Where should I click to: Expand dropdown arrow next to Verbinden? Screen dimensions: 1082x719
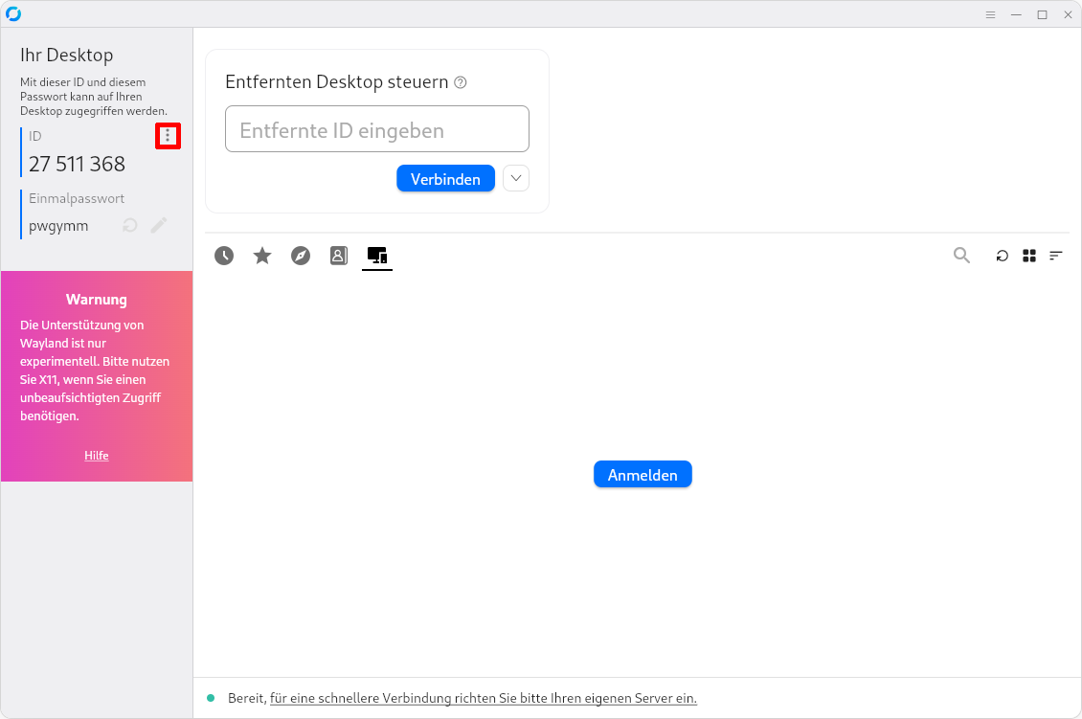(x=516, y=178)
